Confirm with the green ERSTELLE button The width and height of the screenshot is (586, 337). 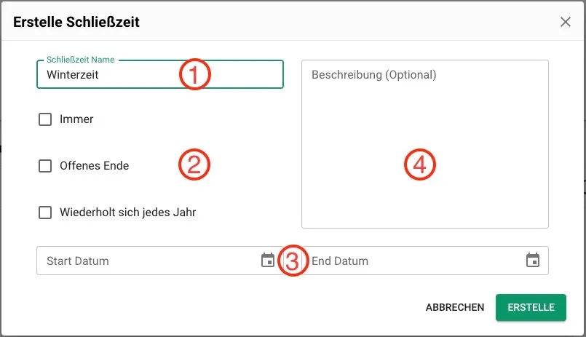[531, 307]
